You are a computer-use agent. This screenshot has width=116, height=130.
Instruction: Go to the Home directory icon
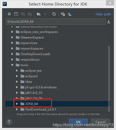coord(9,14)
